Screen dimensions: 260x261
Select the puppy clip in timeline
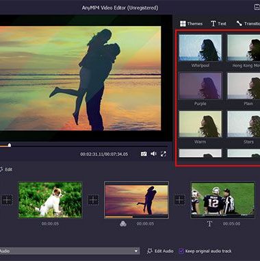click(x=50, y=199)
